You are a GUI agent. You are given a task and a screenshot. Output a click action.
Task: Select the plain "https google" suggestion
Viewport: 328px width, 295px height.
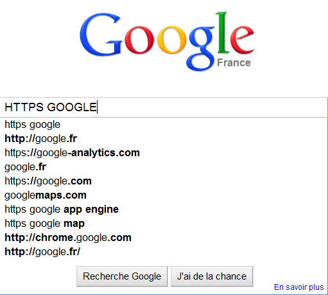(x=164, y=125)
